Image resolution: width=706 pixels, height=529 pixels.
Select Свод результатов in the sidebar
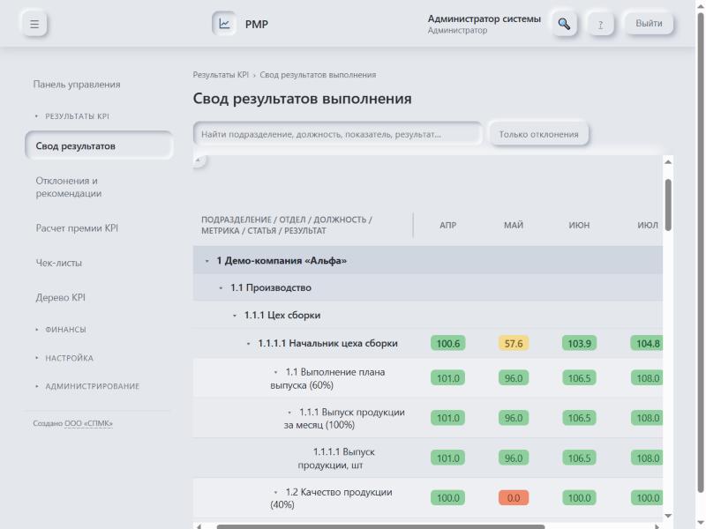point(99,145)
